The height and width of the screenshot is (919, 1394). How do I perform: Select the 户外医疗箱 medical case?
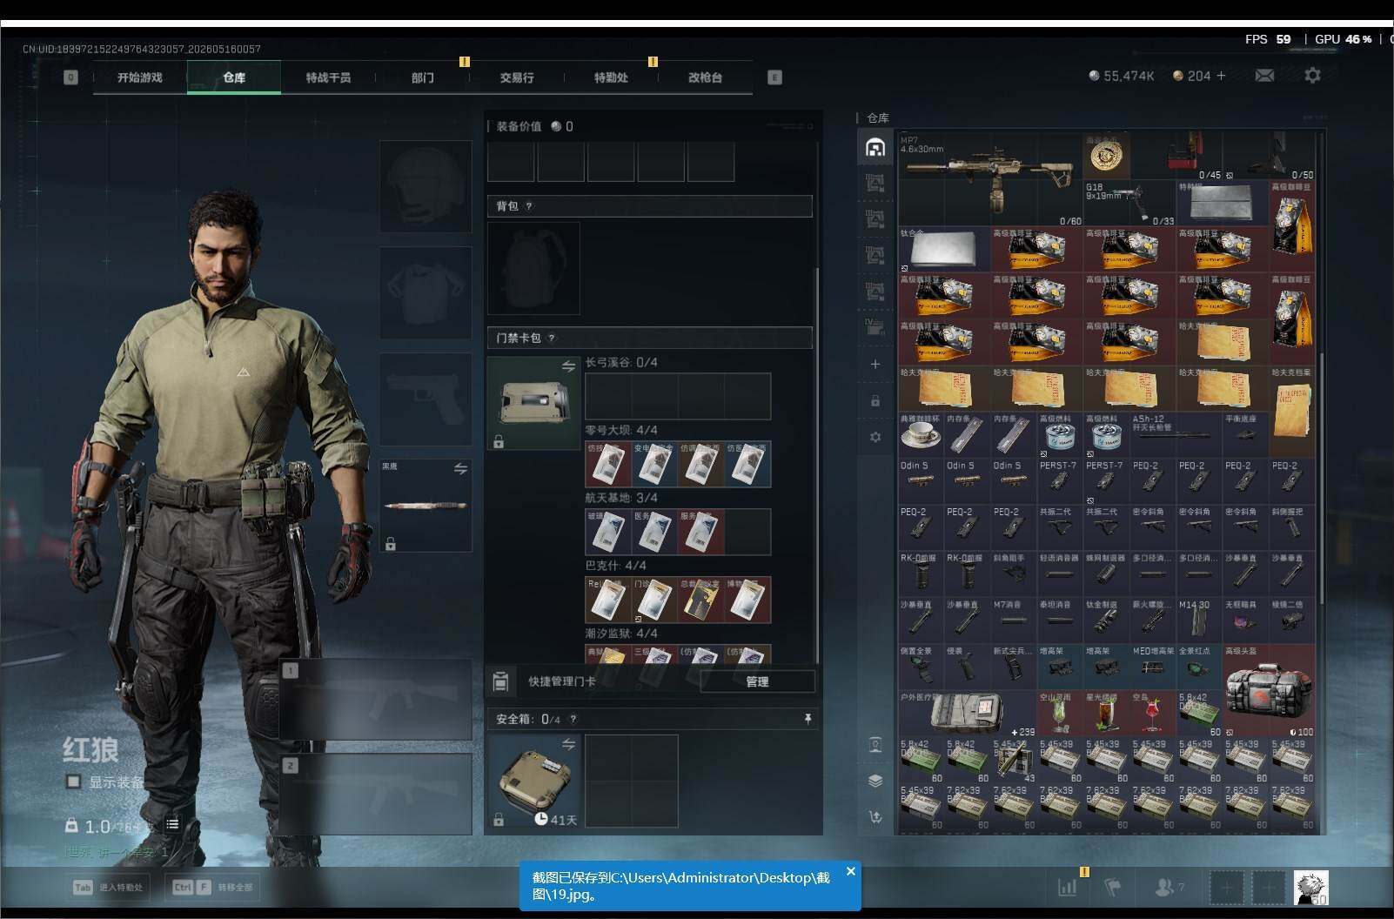click(968, 714)
